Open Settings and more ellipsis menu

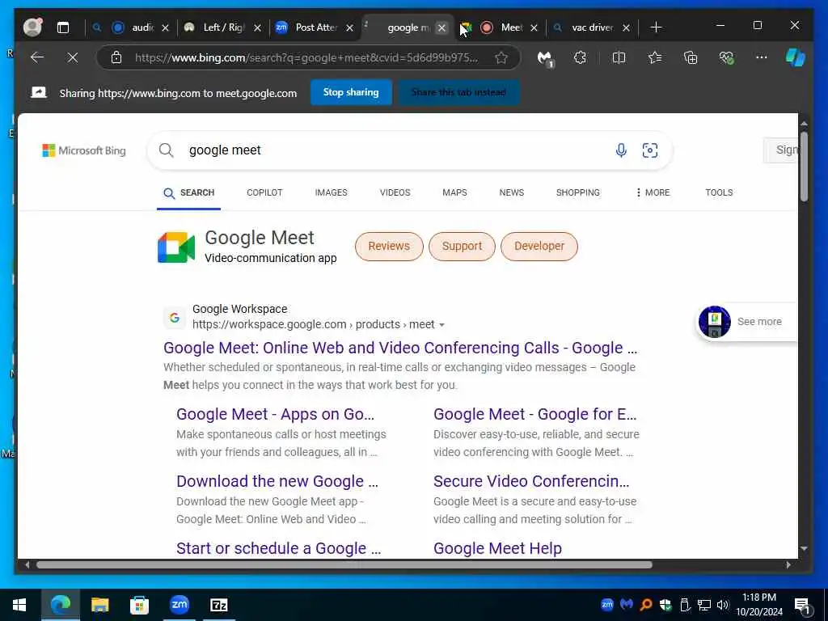tap(762, 57)
